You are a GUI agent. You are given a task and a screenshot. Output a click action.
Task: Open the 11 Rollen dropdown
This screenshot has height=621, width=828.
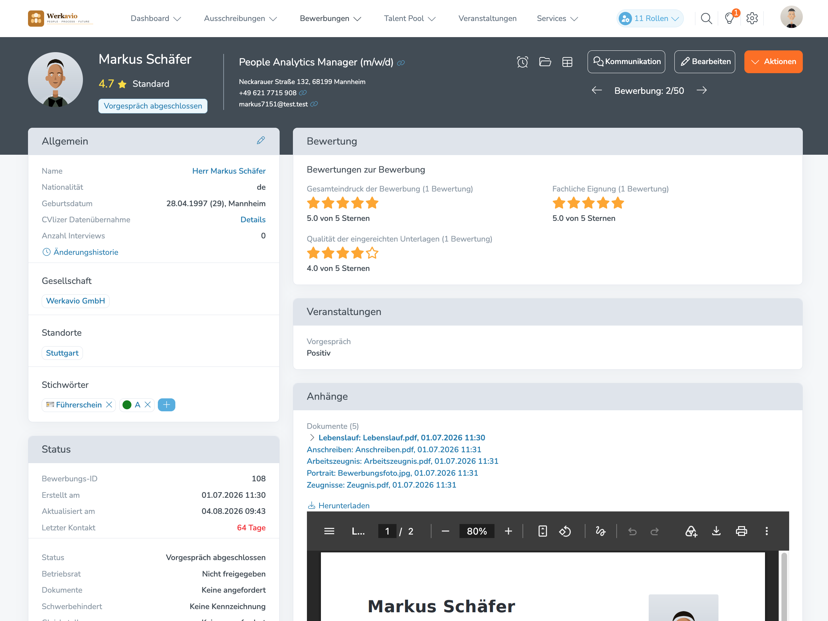click(x=650, y=18)
